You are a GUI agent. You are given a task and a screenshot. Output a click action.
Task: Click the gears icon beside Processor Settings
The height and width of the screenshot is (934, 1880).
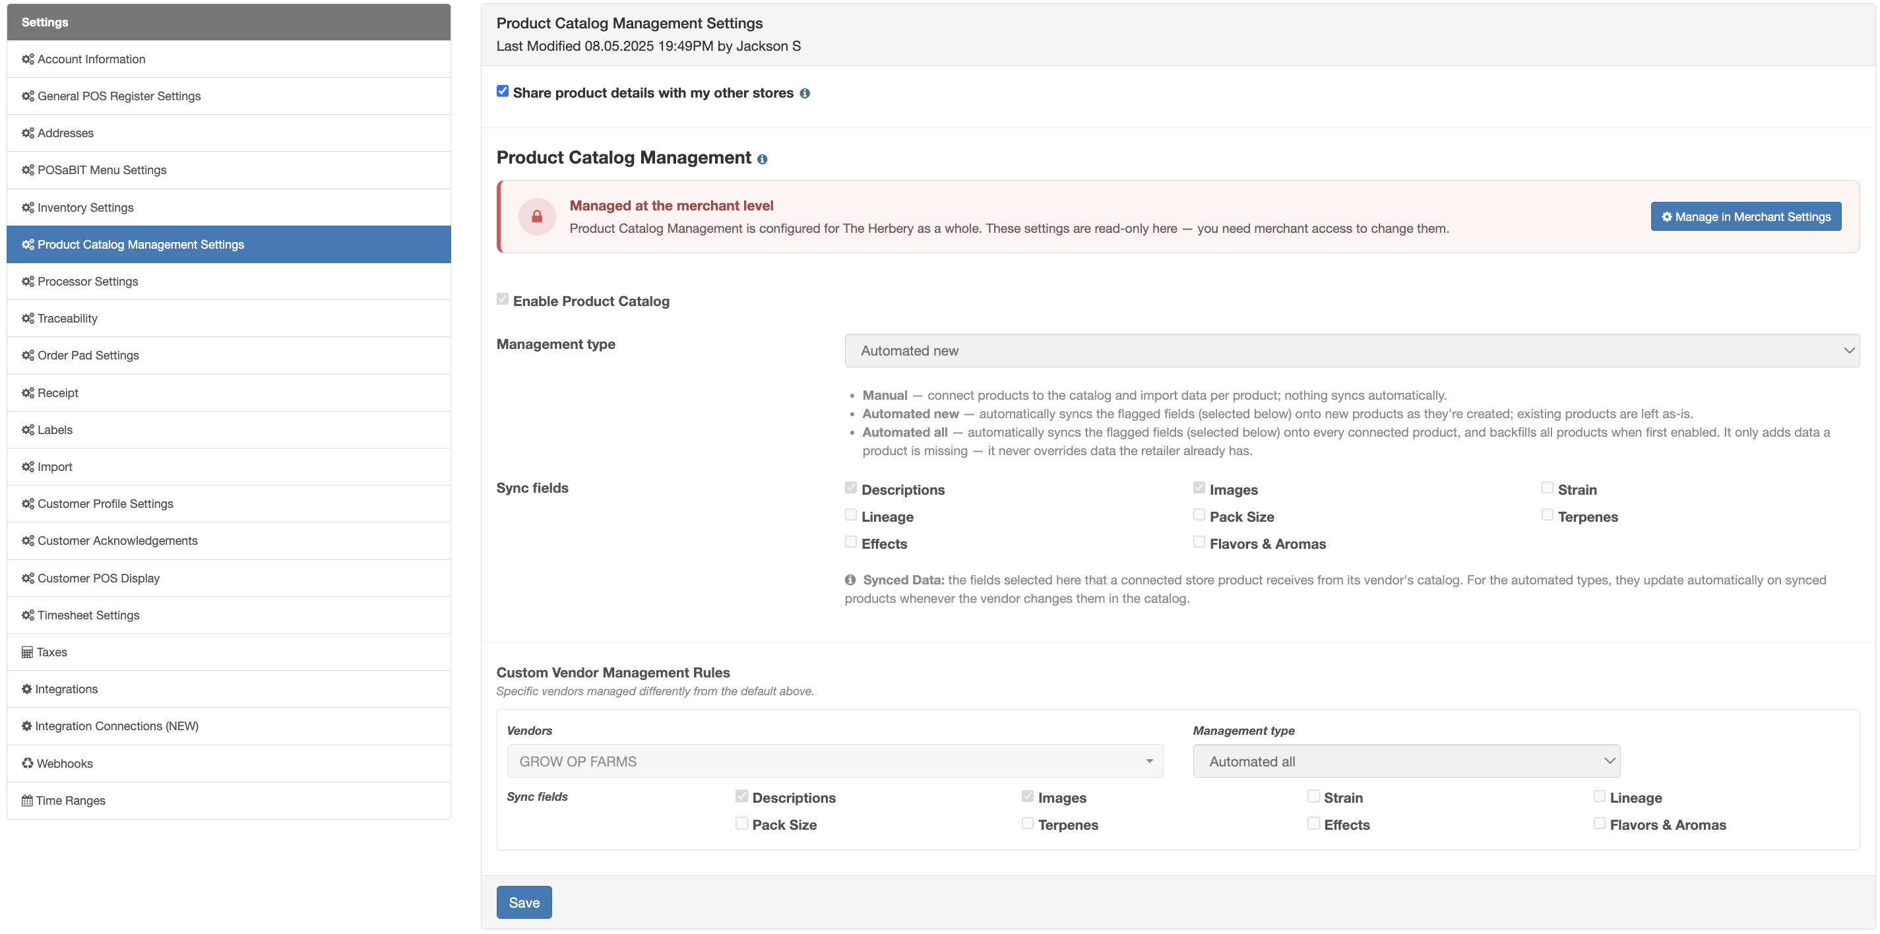[x=28, y=281]
